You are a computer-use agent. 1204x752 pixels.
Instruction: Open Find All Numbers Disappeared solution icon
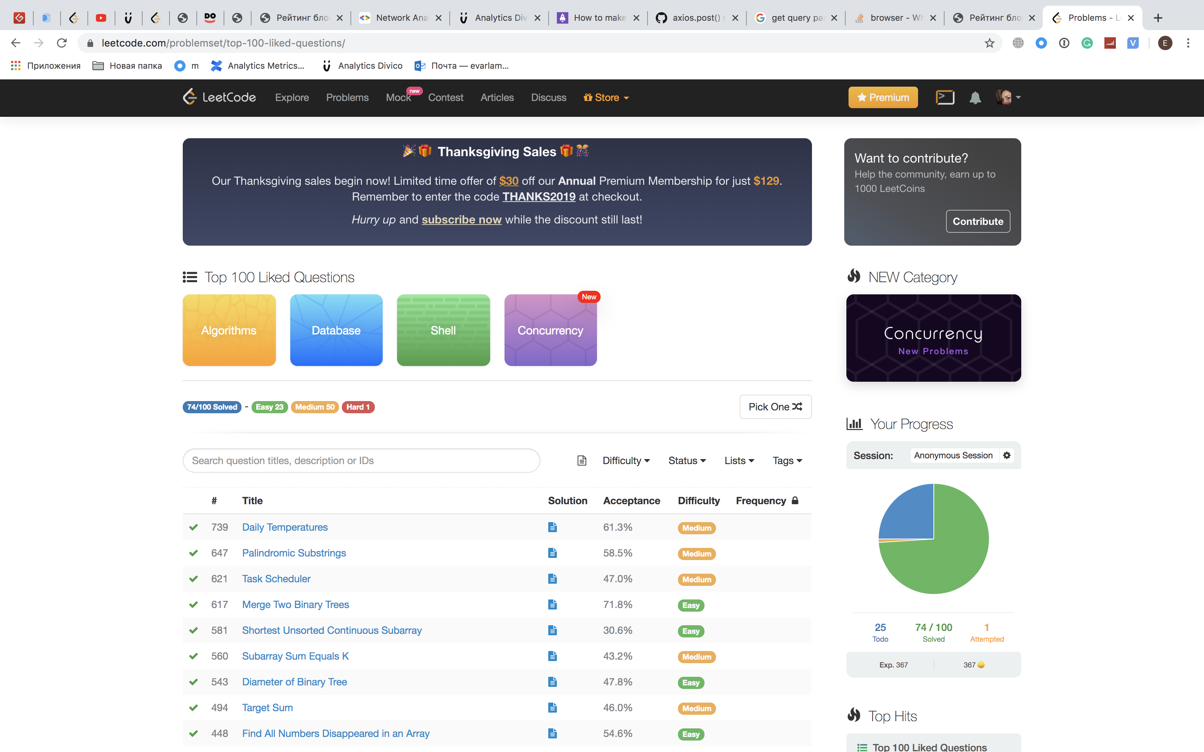[x=552, y=734]
